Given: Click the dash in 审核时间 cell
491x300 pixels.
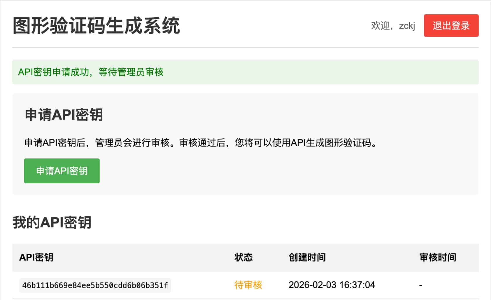Looking at the screenshot, I should point(421,285).
